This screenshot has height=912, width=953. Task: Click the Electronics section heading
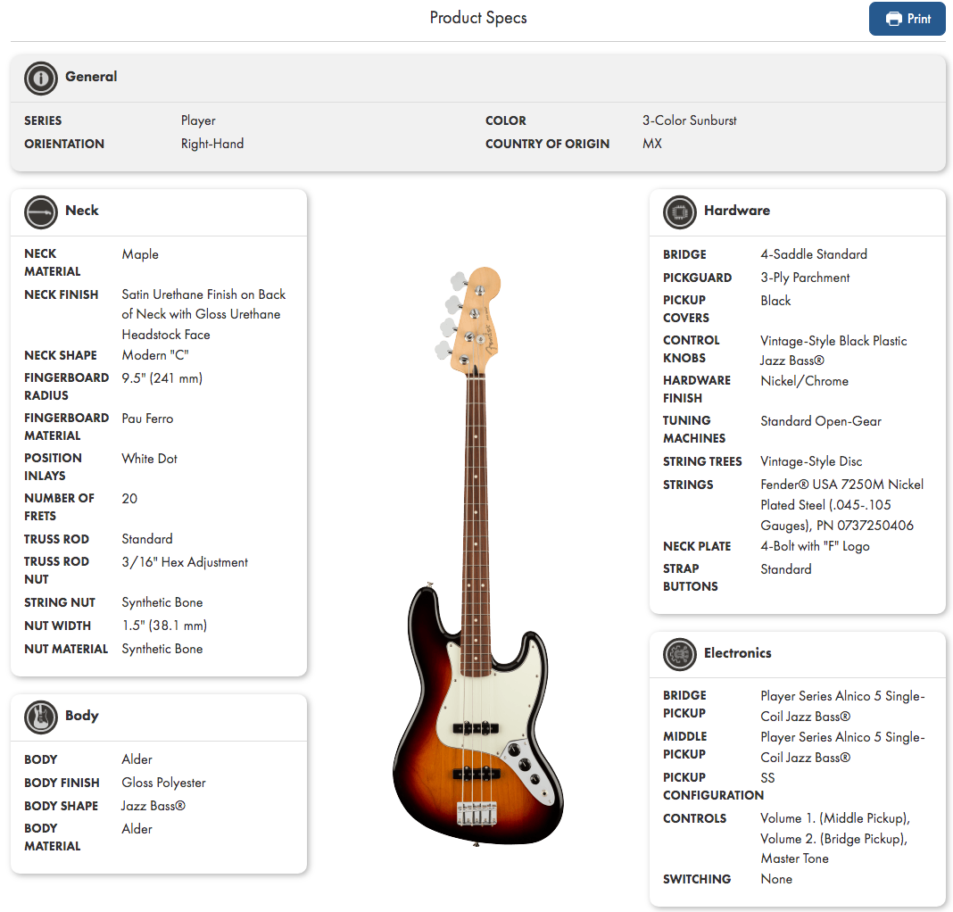click(737, 653)
